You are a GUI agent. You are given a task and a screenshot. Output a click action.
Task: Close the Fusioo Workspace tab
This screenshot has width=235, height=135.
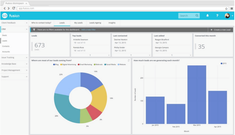click(26, 3)
